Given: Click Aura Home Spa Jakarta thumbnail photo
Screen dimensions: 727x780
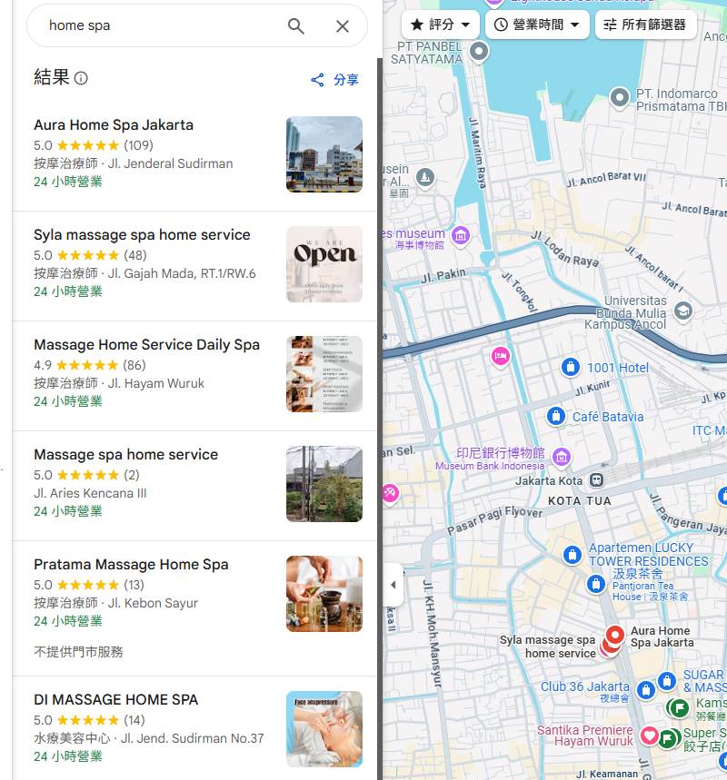Looking at the screenshot, I should tap(324, 154).
